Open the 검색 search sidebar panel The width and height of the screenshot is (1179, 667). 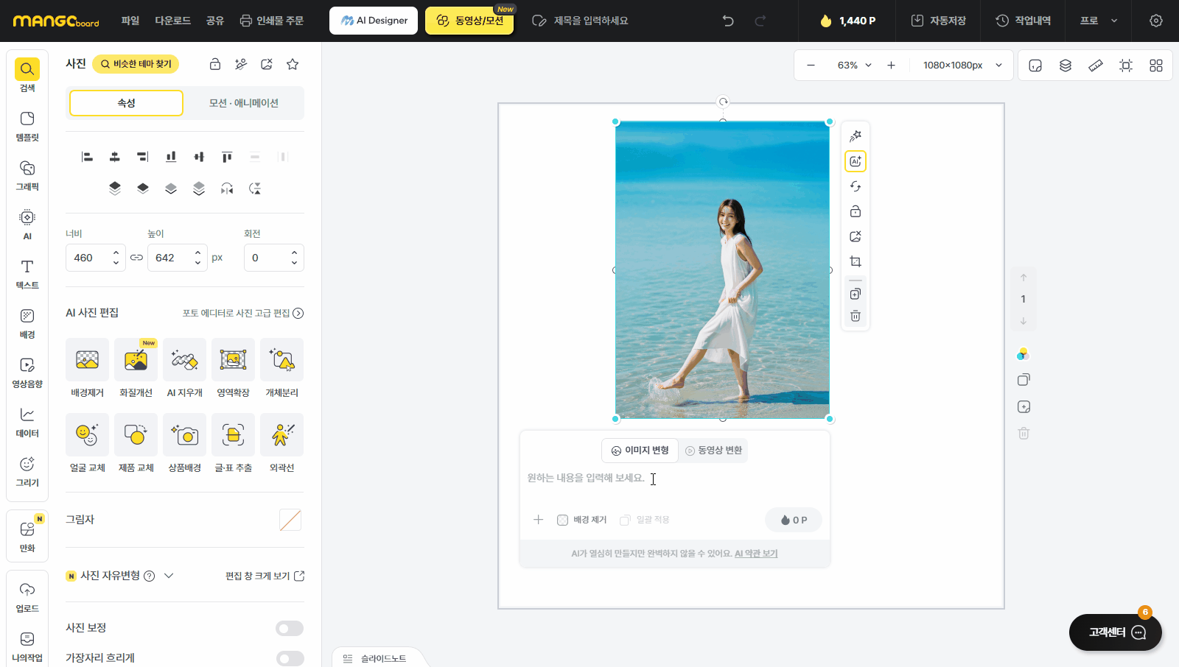[x=27, y=75]
